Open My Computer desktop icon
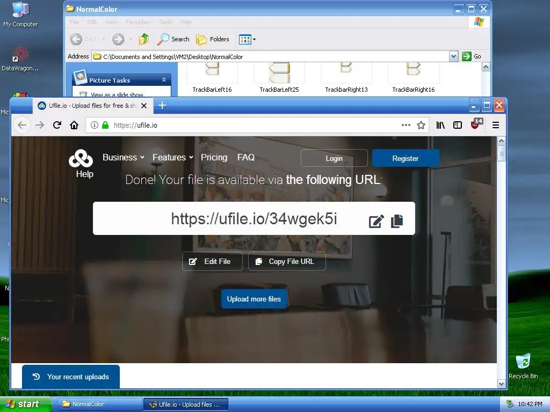Viewport: 550px width, 412px height. (20, 14)
